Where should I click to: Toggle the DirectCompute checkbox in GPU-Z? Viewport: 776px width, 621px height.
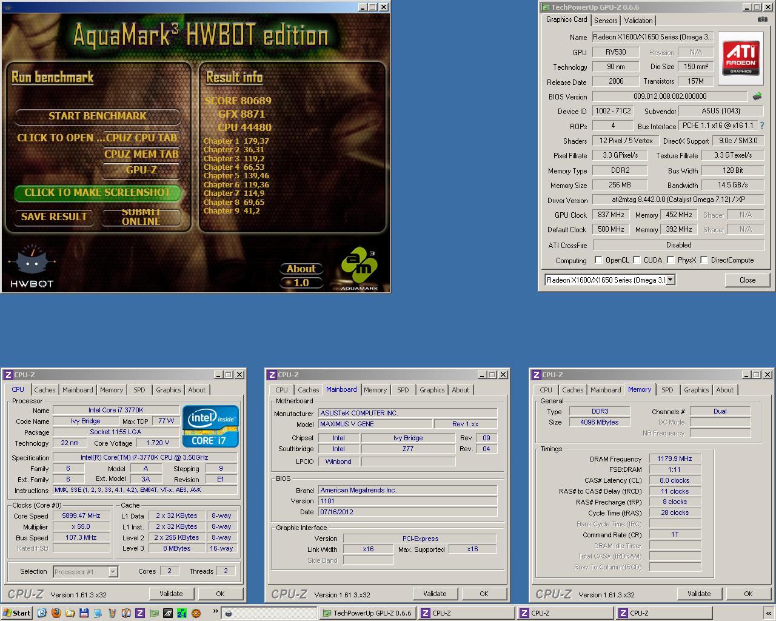pos(704,260)
